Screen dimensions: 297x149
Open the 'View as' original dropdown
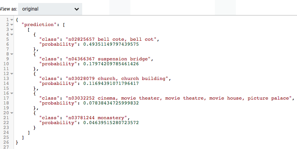[50, 9]
